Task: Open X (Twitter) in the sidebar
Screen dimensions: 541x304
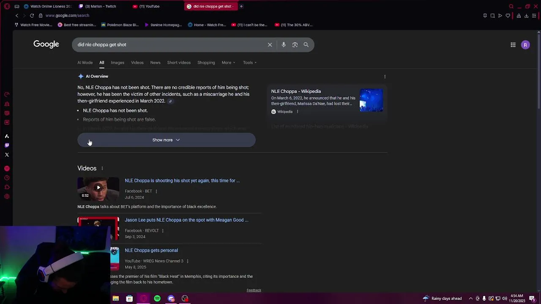Action: click(7, 155)
